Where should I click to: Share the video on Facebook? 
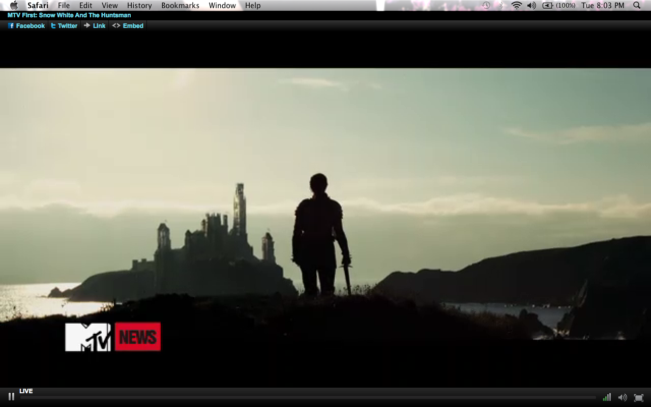26,25
